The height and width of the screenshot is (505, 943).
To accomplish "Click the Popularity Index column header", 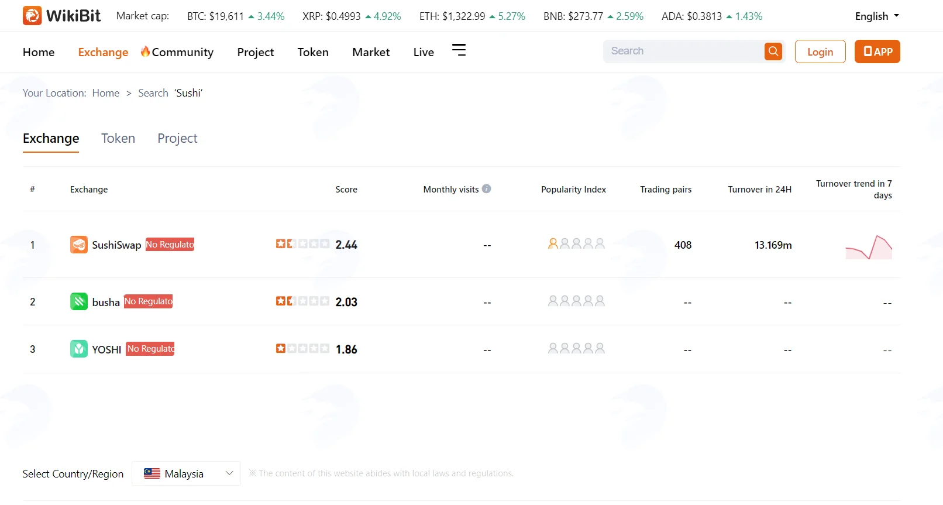I will point(573,190).
